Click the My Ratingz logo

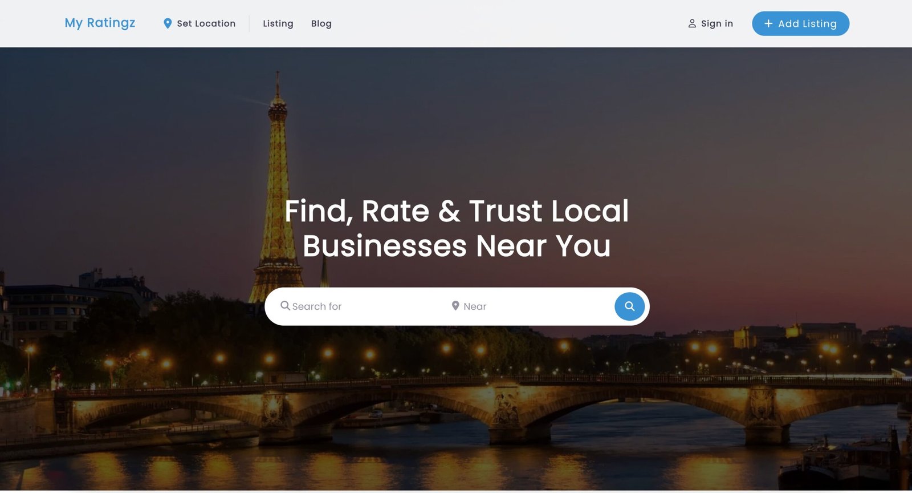tap(100, 23)
